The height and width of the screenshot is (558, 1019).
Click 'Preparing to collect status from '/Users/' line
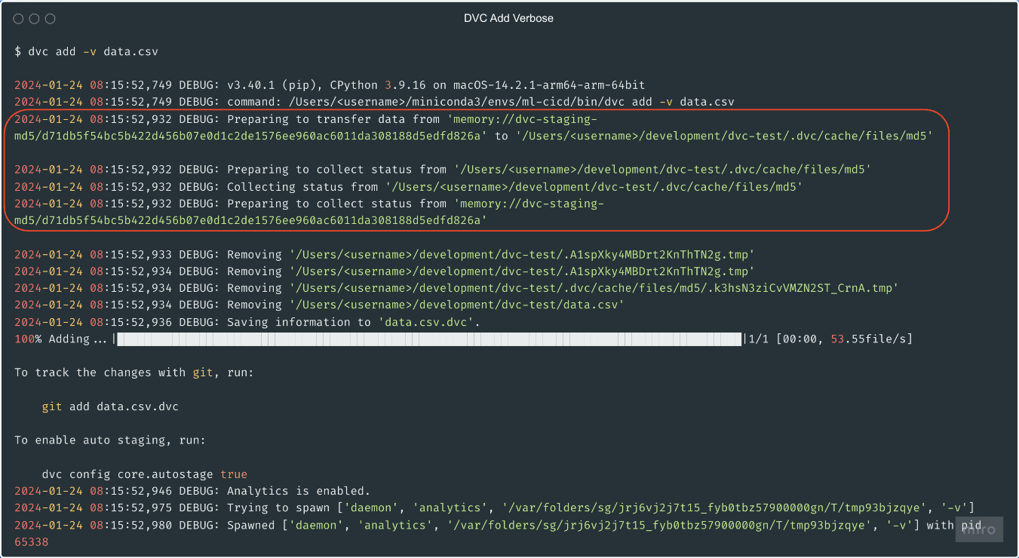coord(443,170)
